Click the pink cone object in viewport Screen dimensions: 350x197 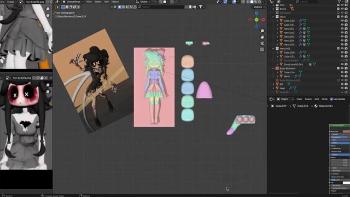tap(204, 90)
